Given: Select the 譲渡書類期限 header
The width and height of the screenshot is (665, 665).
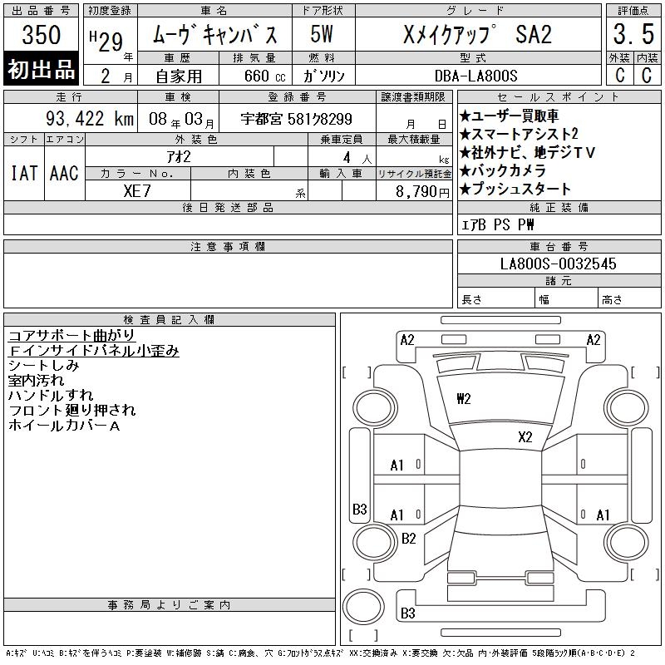Looking at the screenshot, I should 413,97.
